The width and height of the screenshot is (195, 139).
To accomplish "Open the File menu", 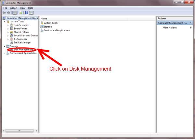I will pyautogui.click(x=5, y=8).
